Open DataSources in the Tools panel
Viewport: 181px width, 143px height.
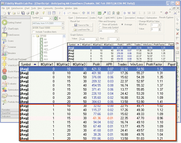click(x=11, y=35)
